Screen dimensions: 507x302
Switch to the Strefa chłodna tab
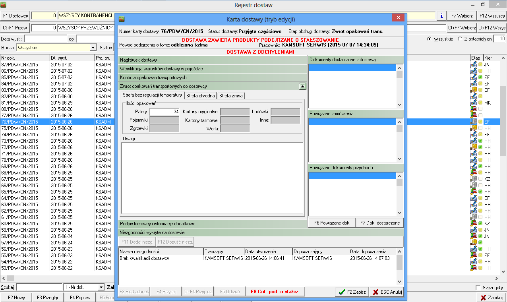click(x=201, y=95)
